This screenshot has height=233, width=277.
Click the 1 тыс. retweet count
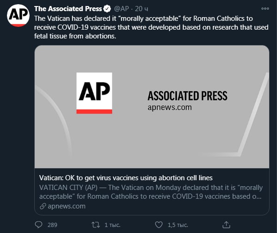[x=112, y=225]
